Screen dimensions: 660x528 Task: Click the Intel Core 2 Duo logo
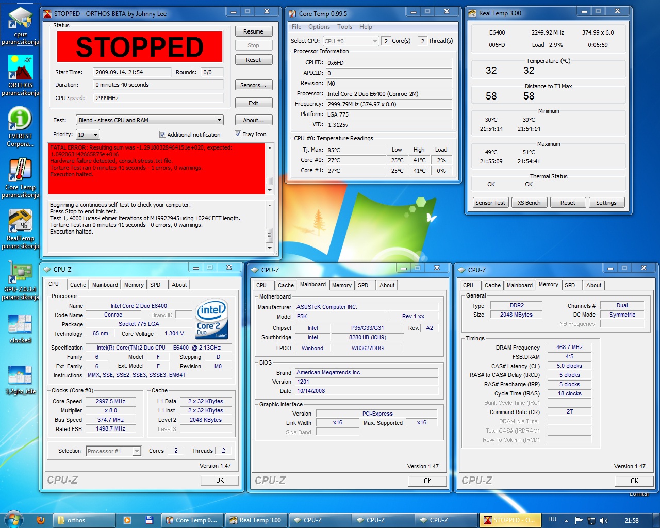pyautogui.click(x=212, y=319)
